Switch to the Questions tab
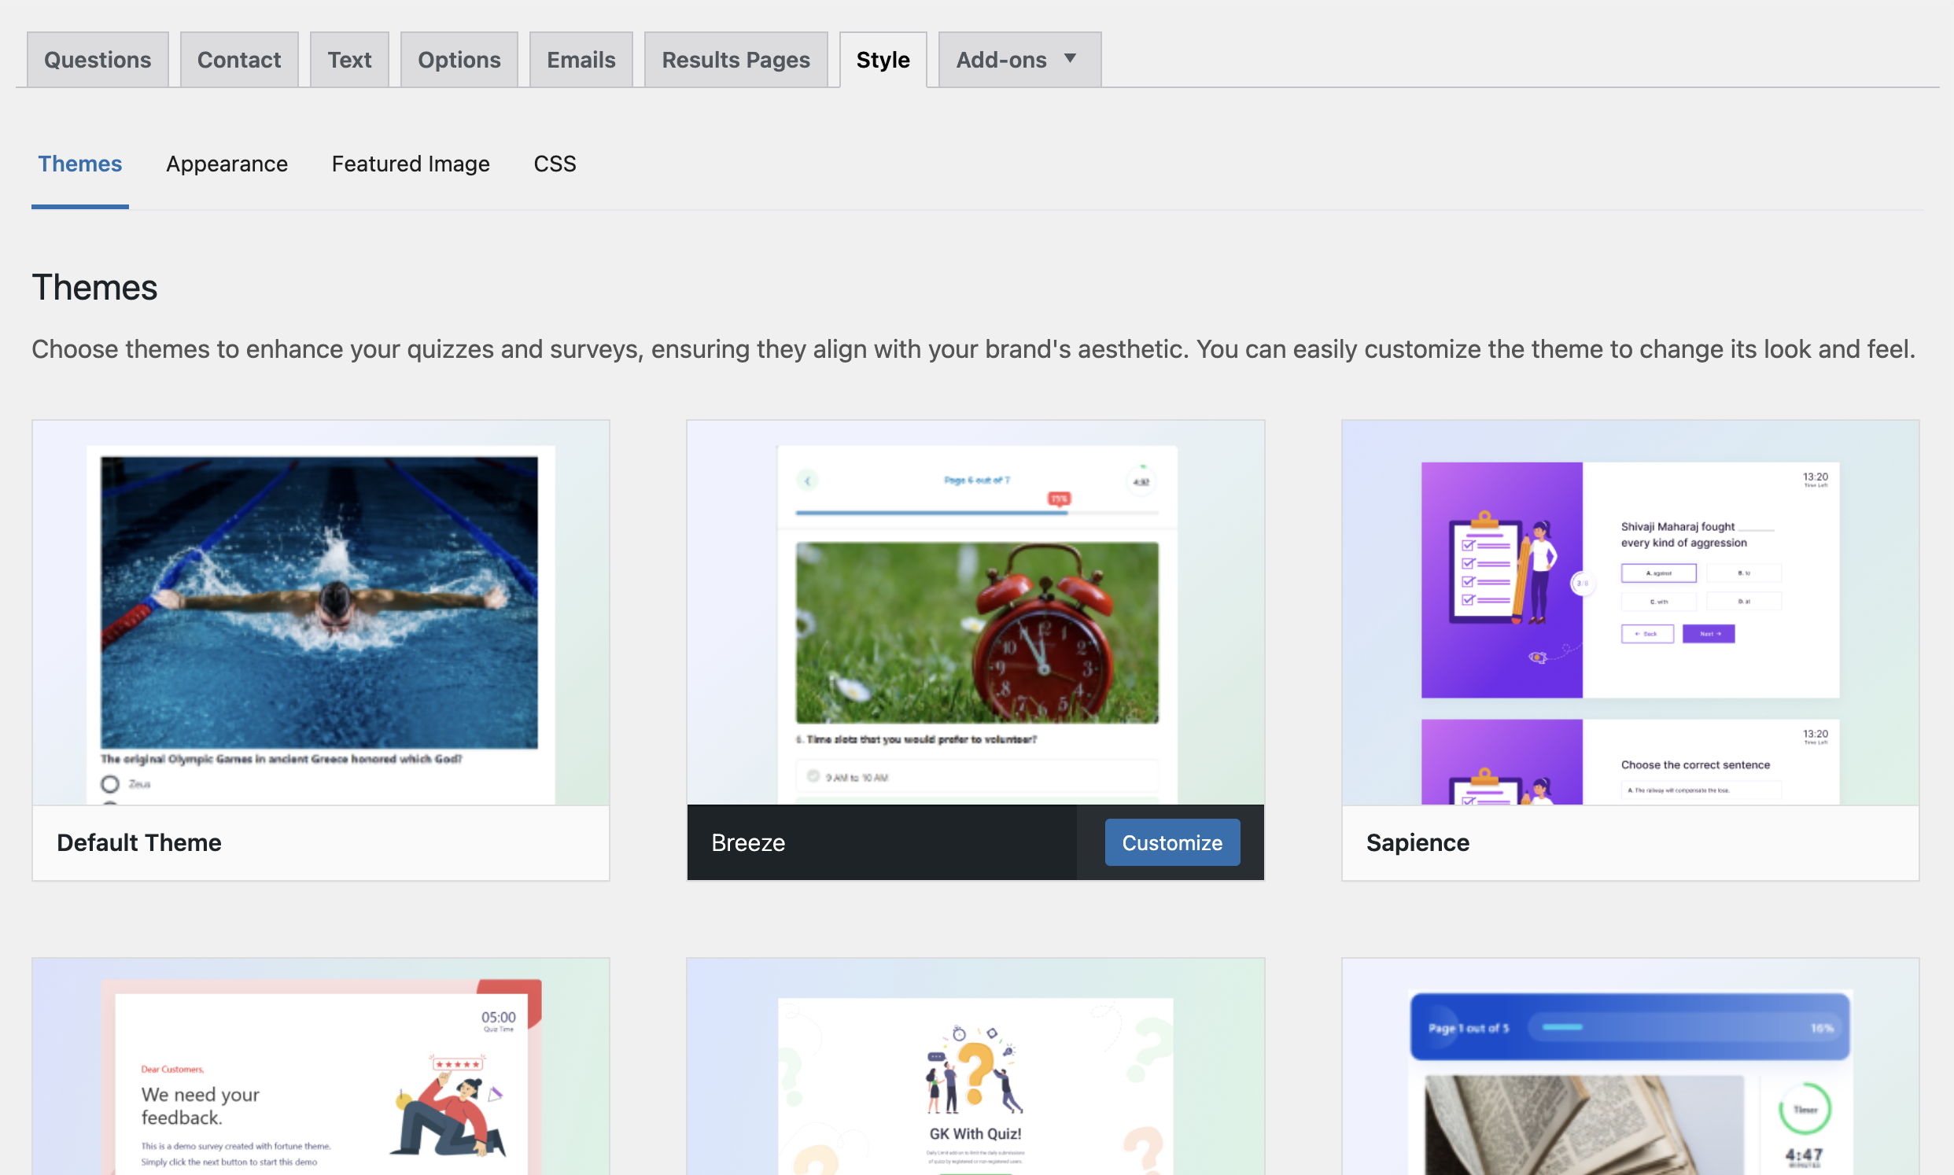 pyautogui.click(x=98, y=61)
